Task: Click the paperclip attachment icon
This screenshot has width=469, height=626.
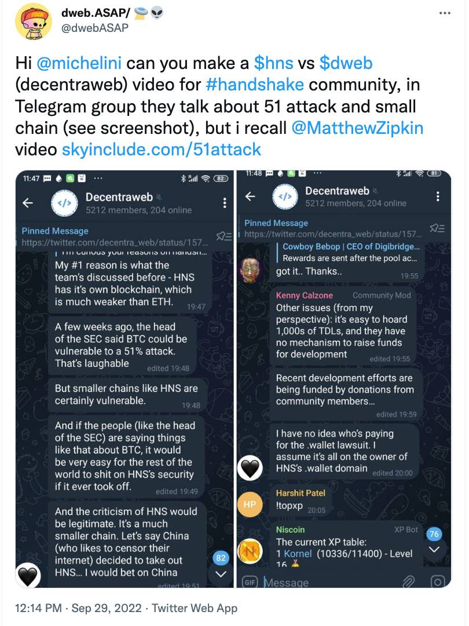Action: [x=409, y=581]
